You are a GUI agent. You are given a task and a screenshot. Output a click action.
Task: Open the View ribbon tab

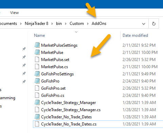point(14,13)
